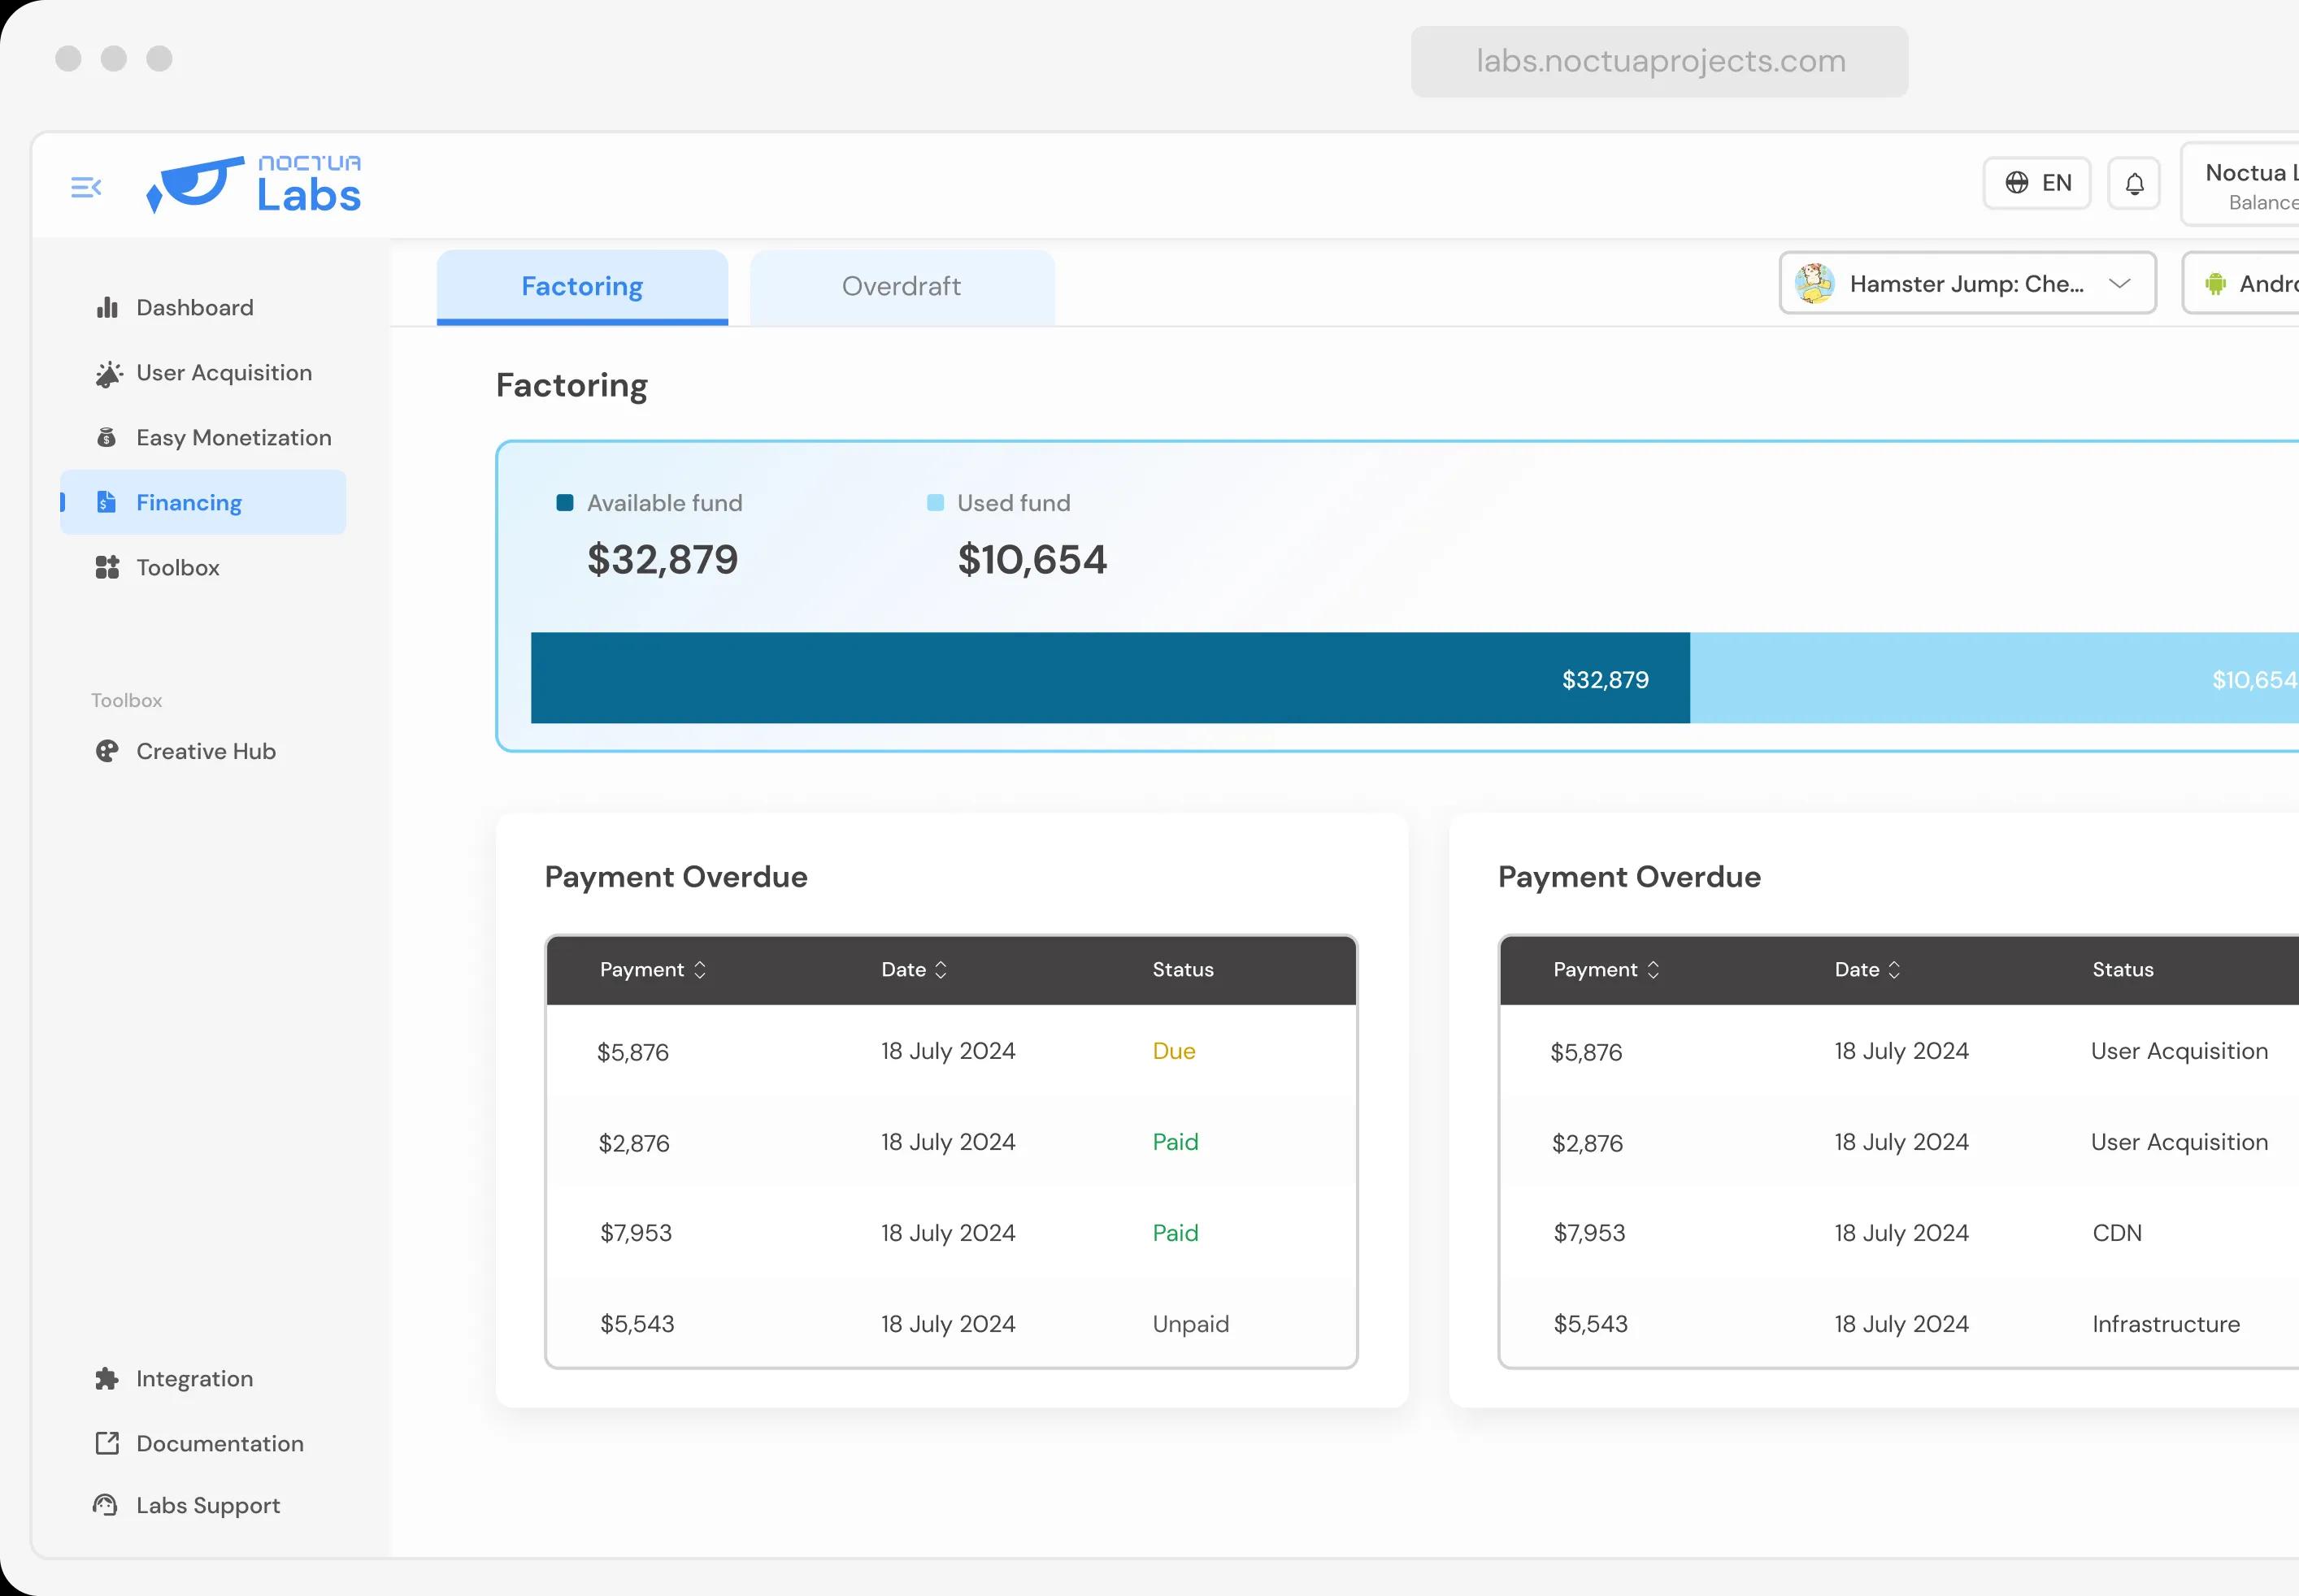Screen dimensions: 2299x1596
Task: Open the Dashboard bar-chart icon
Action: (107, 307)
